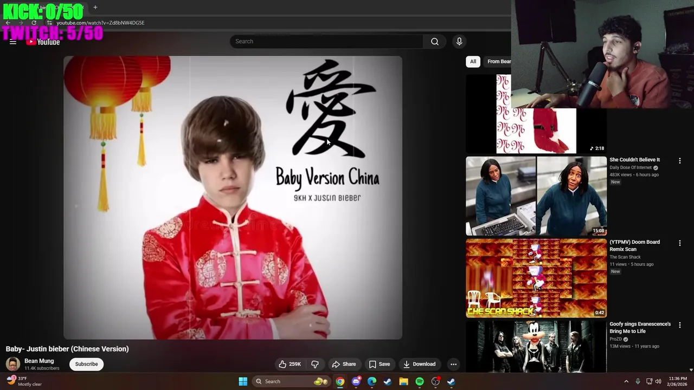Subscribe to Bean Mung channel
Screen dimensions: 694x390
point(86,364)
